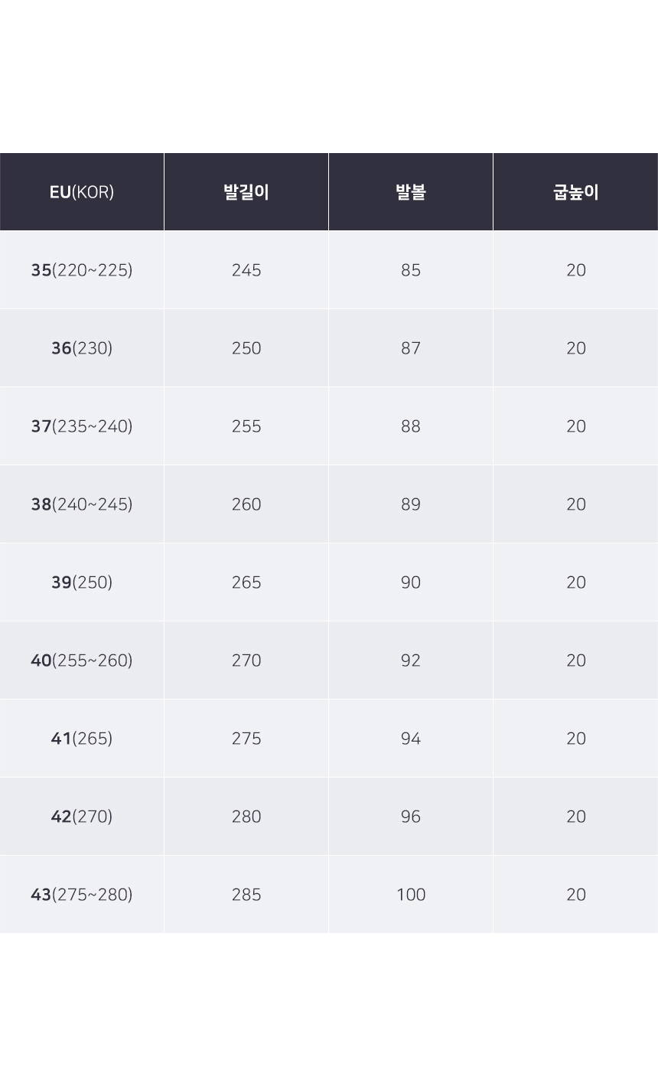
Task: Click foot length value 245
Action: (246, 270)
